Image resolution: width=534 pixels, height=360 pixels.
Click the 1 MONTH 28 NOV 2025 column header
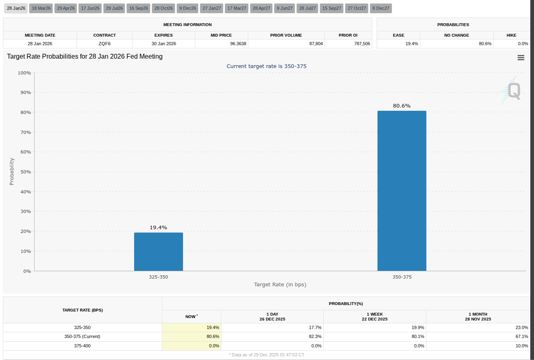pos(478,316)
